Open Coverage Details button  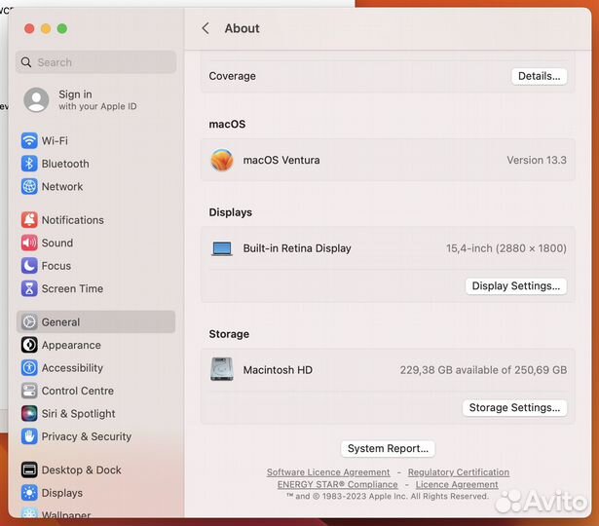click(x=539, y=76)
